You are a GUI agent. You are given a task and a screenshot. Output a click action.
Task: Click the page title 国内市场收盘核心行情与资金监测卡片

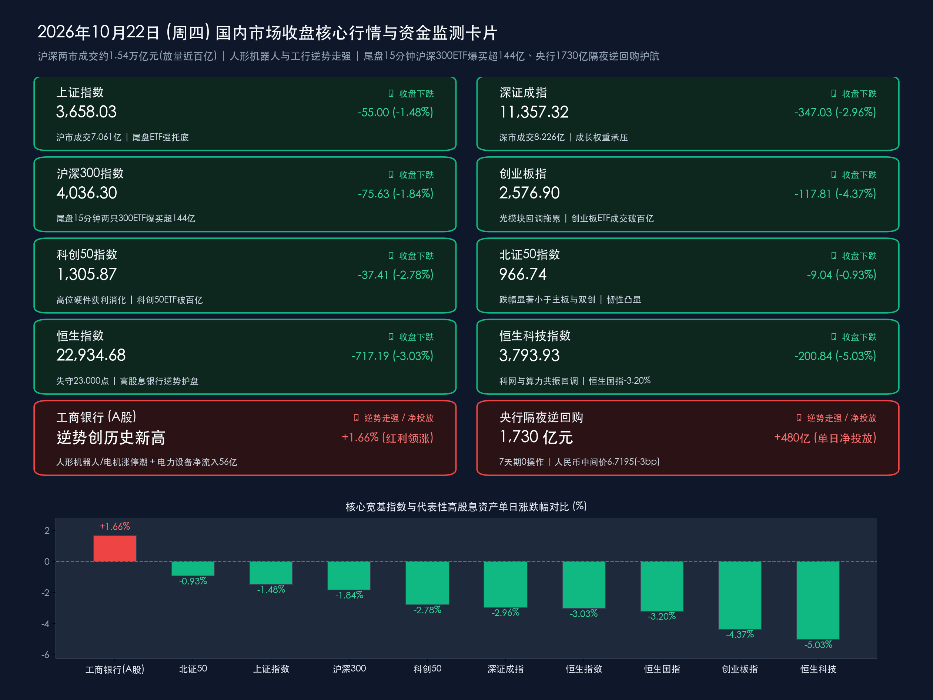(357, 33)
